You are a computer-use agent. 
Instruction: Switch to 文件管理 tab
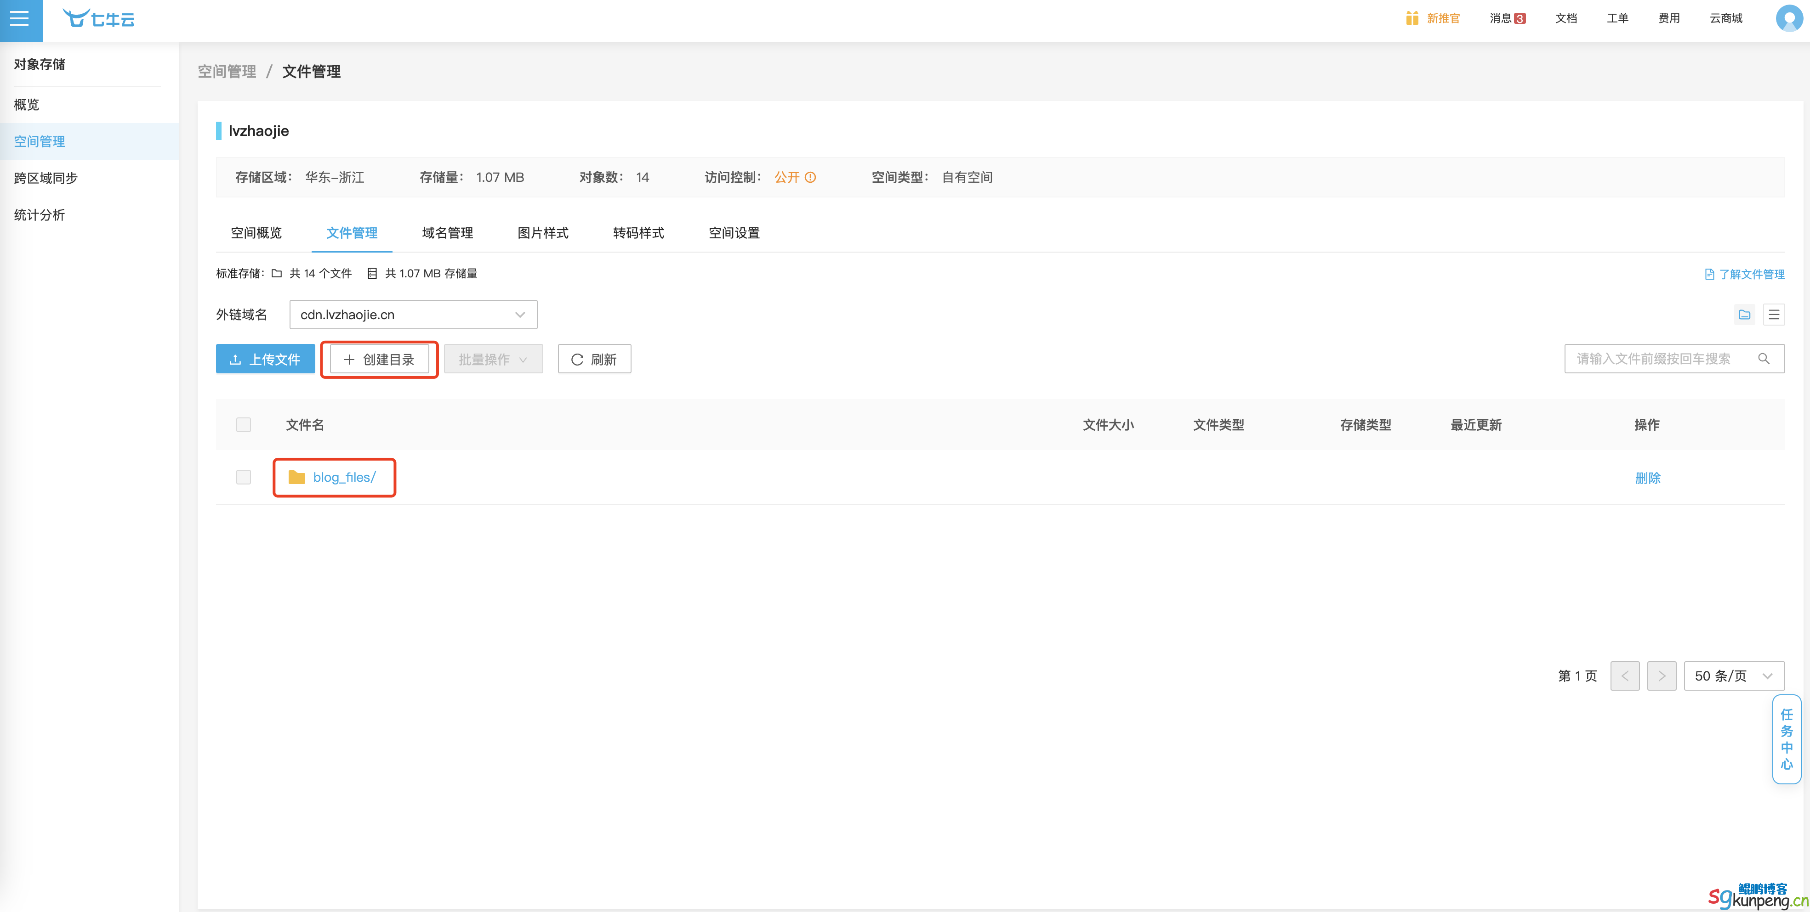click(x=352, y=233)
